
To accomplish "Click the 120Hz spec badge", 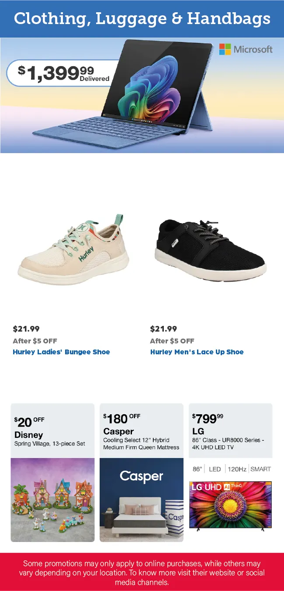I will point(237,469).
